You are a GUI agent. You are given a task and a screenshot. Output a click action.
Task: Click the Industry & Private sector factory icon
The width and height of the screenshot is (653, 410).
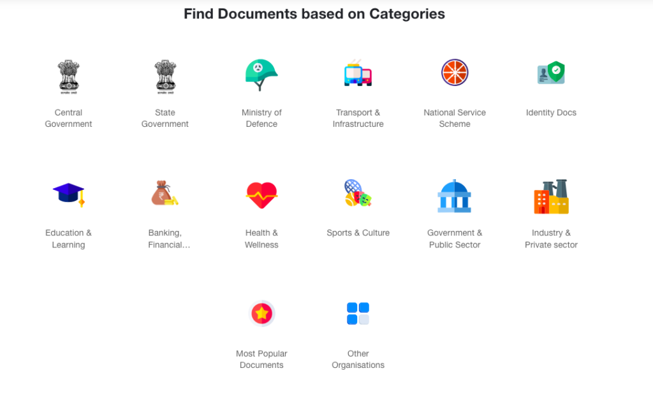(551, 196)
